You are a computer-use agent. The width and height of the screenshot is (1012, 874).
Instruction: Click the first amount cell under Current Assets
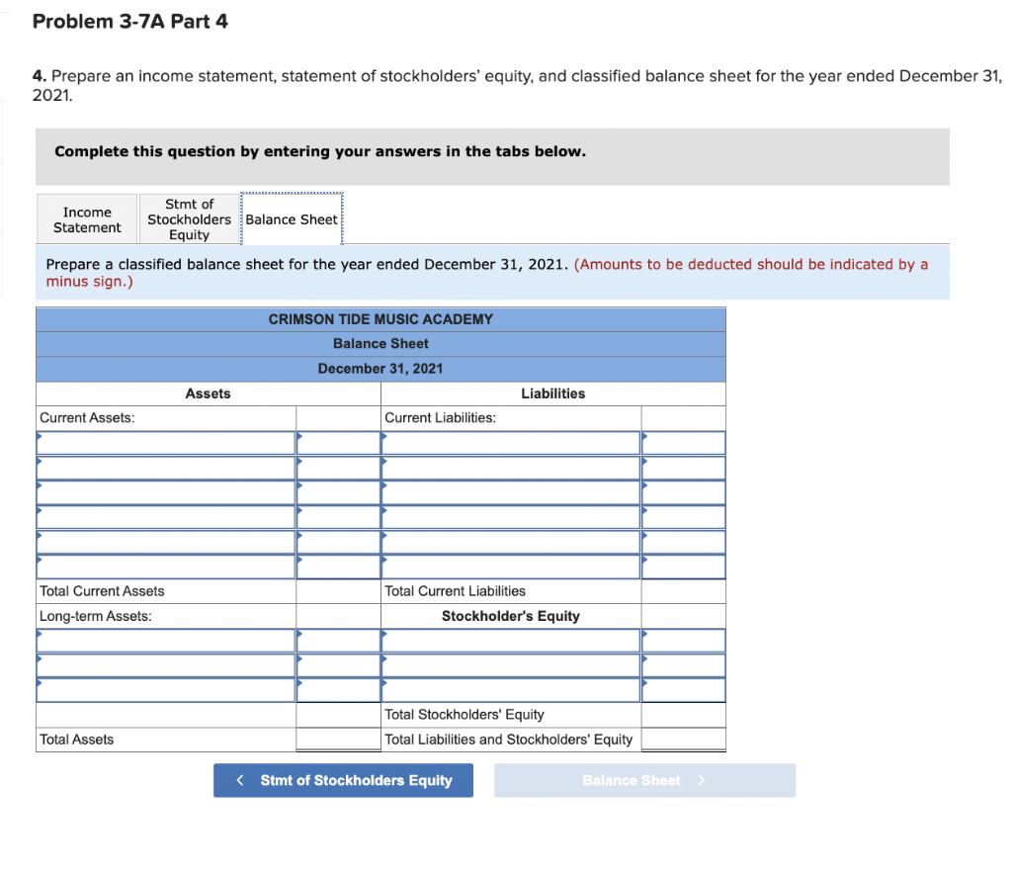click(337, 442)
